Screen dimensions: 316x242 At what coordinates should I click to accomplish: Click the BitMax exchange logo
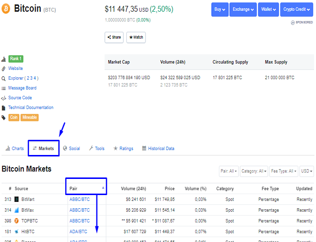pyautogui.click(x=17, y=210)
